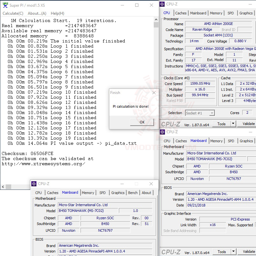
Task: Switch to Memory tab in top CPU-Z window
Action: pos(216,13)
